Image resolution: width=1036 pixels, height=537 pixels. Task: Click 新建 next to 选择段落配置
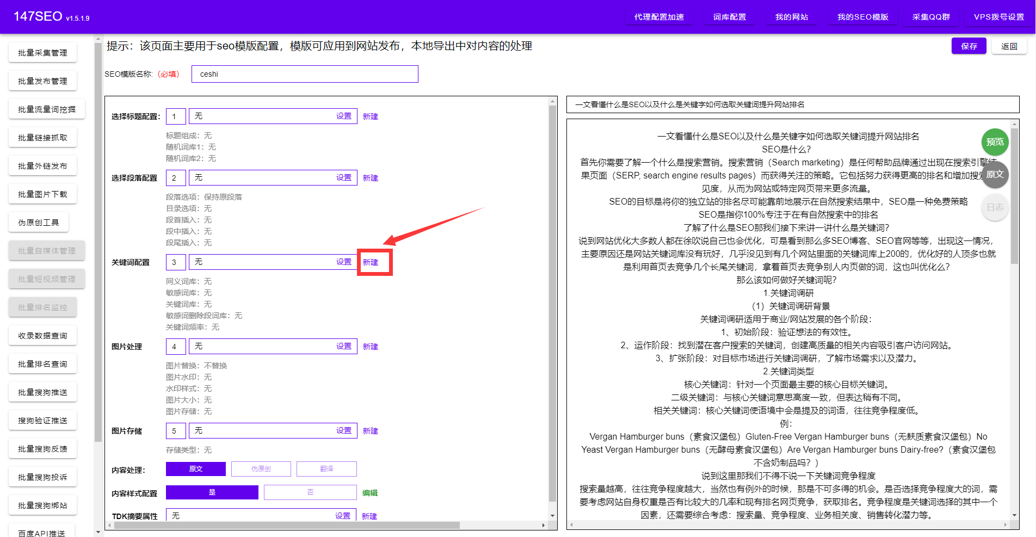point(371,178)
